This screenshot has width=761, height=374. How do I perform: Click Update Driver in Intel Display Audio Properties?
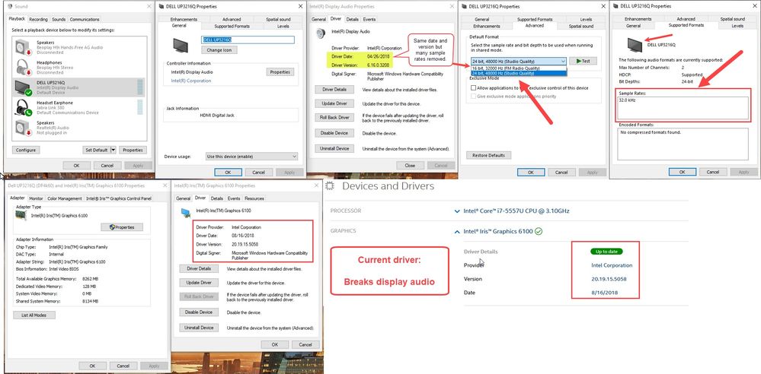(334, 103)
